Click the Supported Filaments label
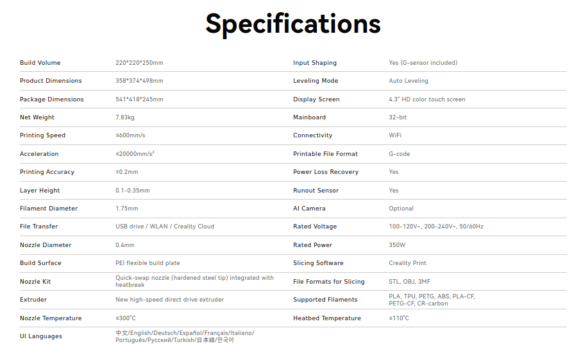 325,300
